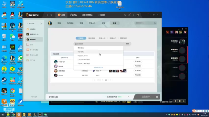The height and width of the screenshot is (117, 209).
Task: Show hidden system tray icons chevron
Action: pos(166,115)
